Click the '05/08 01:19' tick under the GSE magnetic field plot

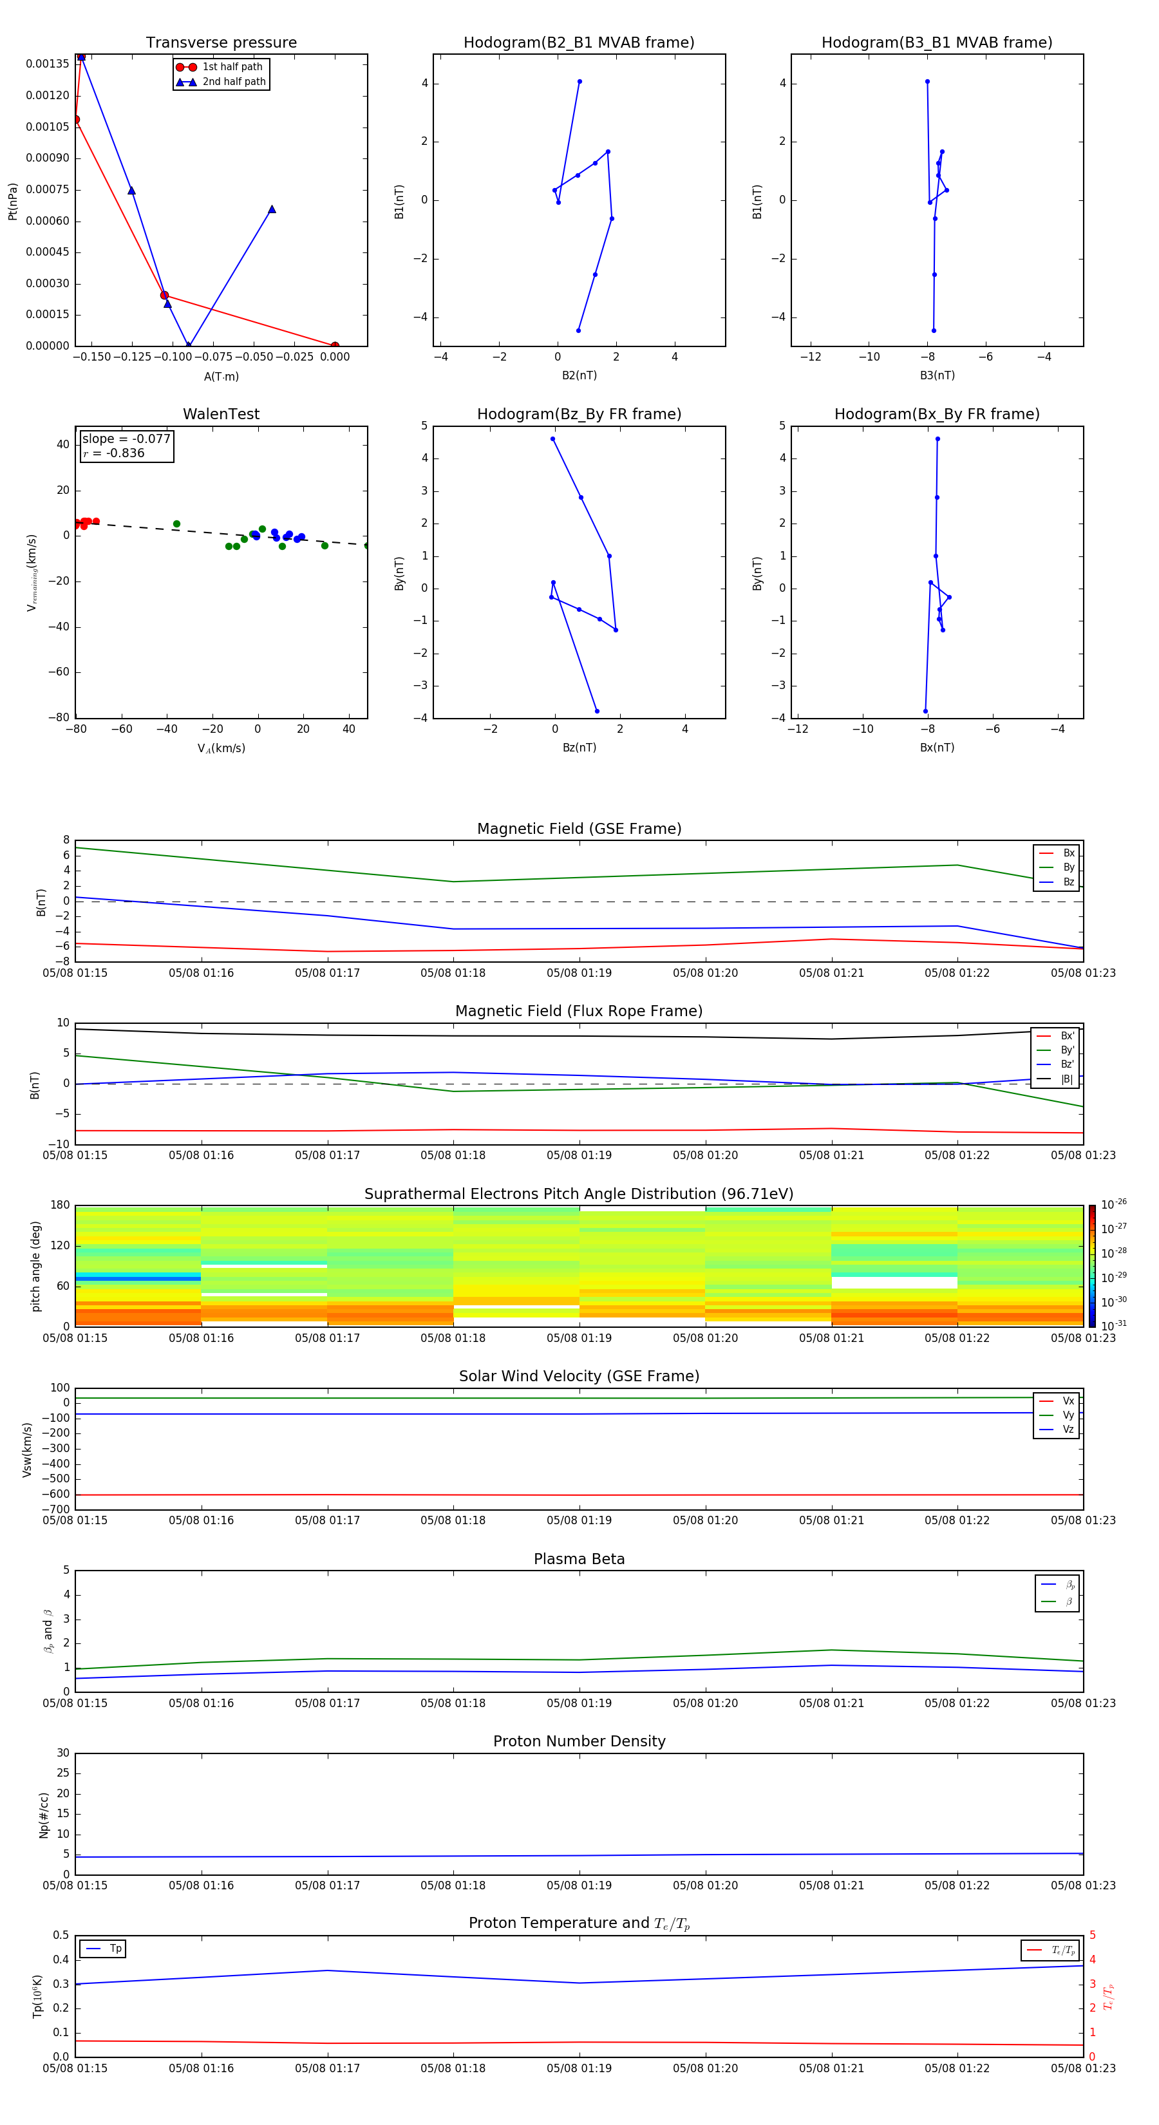[x=579, y=974]
